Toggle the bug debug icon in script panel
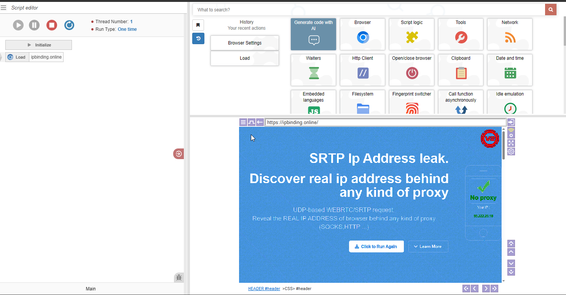Viewport: 566px width, 295px height. (x=179, y=278)
